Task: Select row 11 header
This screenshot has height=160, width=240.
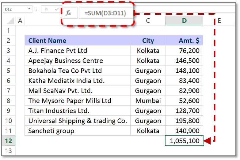Action: [x=8, y=131]
